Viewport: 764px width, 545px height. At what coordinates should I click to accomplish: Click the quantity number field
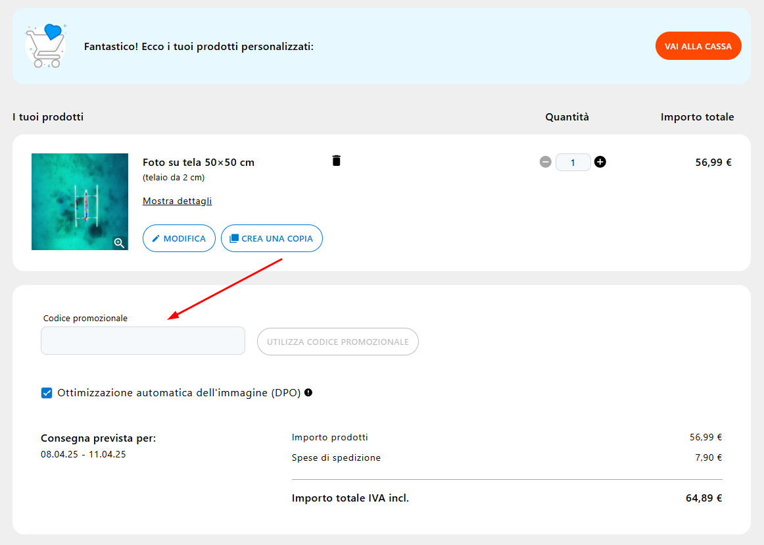pos(573,162)
